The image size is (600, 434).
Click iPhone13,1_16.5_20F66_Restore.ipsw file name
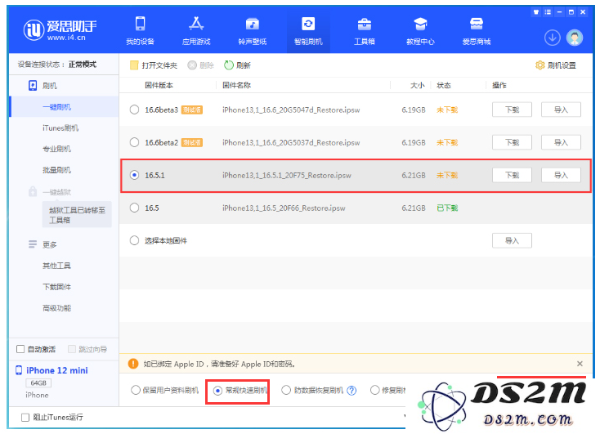284,208
